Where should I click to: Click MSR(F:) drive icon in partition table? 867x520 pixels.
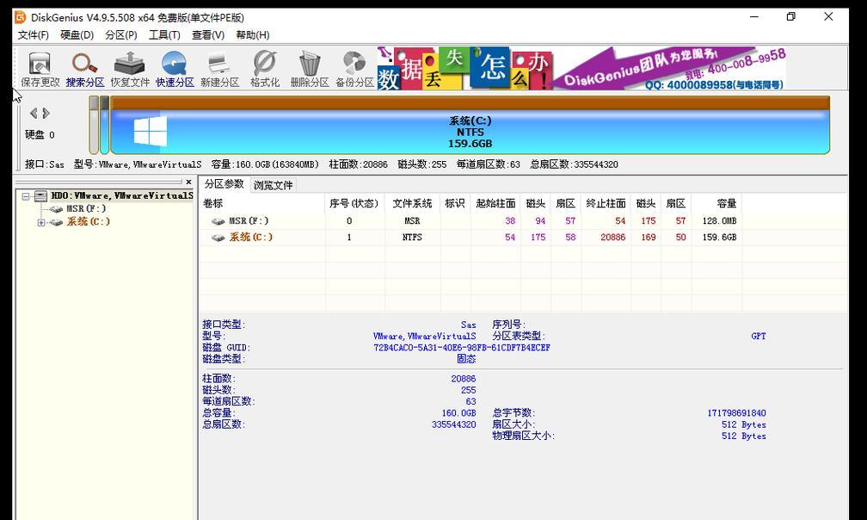(x=218, y=221)
